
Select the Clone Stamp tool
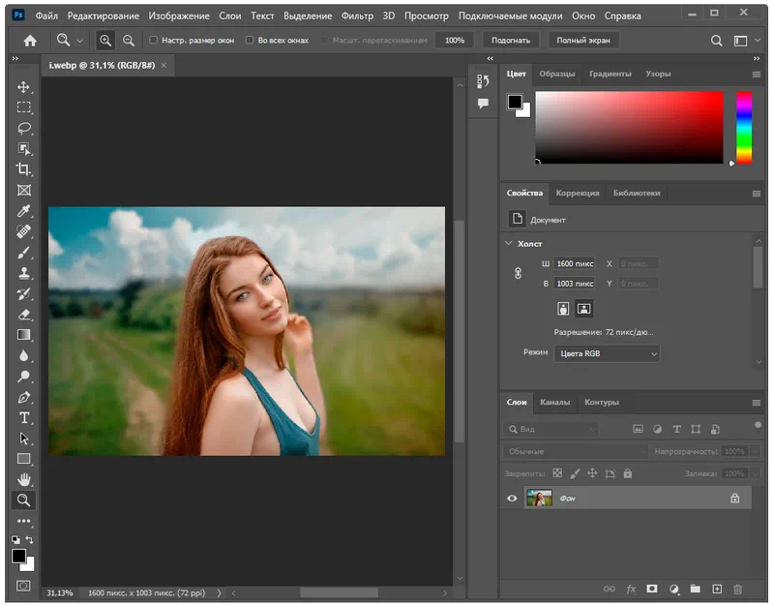click(x=23, y=273)
